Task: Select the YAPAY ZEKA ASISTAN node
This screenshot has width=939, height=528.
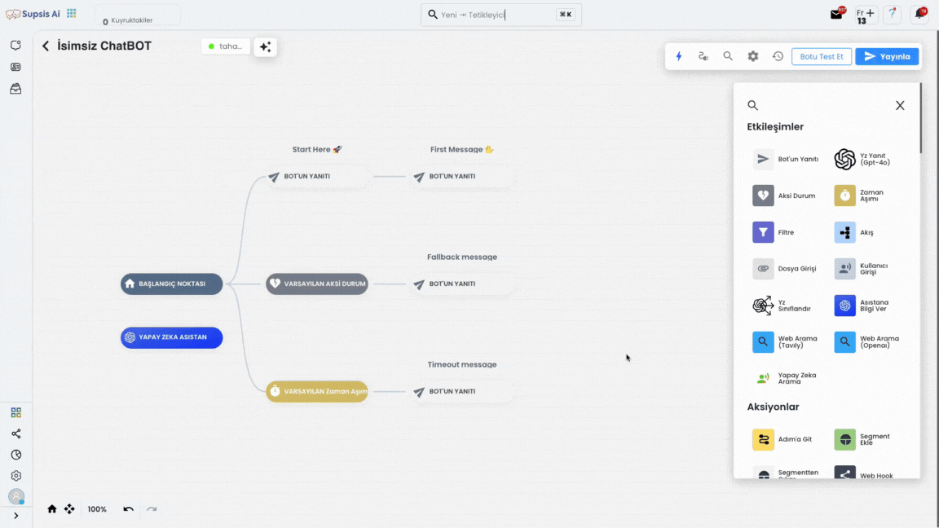Action: tap(172, 337)
